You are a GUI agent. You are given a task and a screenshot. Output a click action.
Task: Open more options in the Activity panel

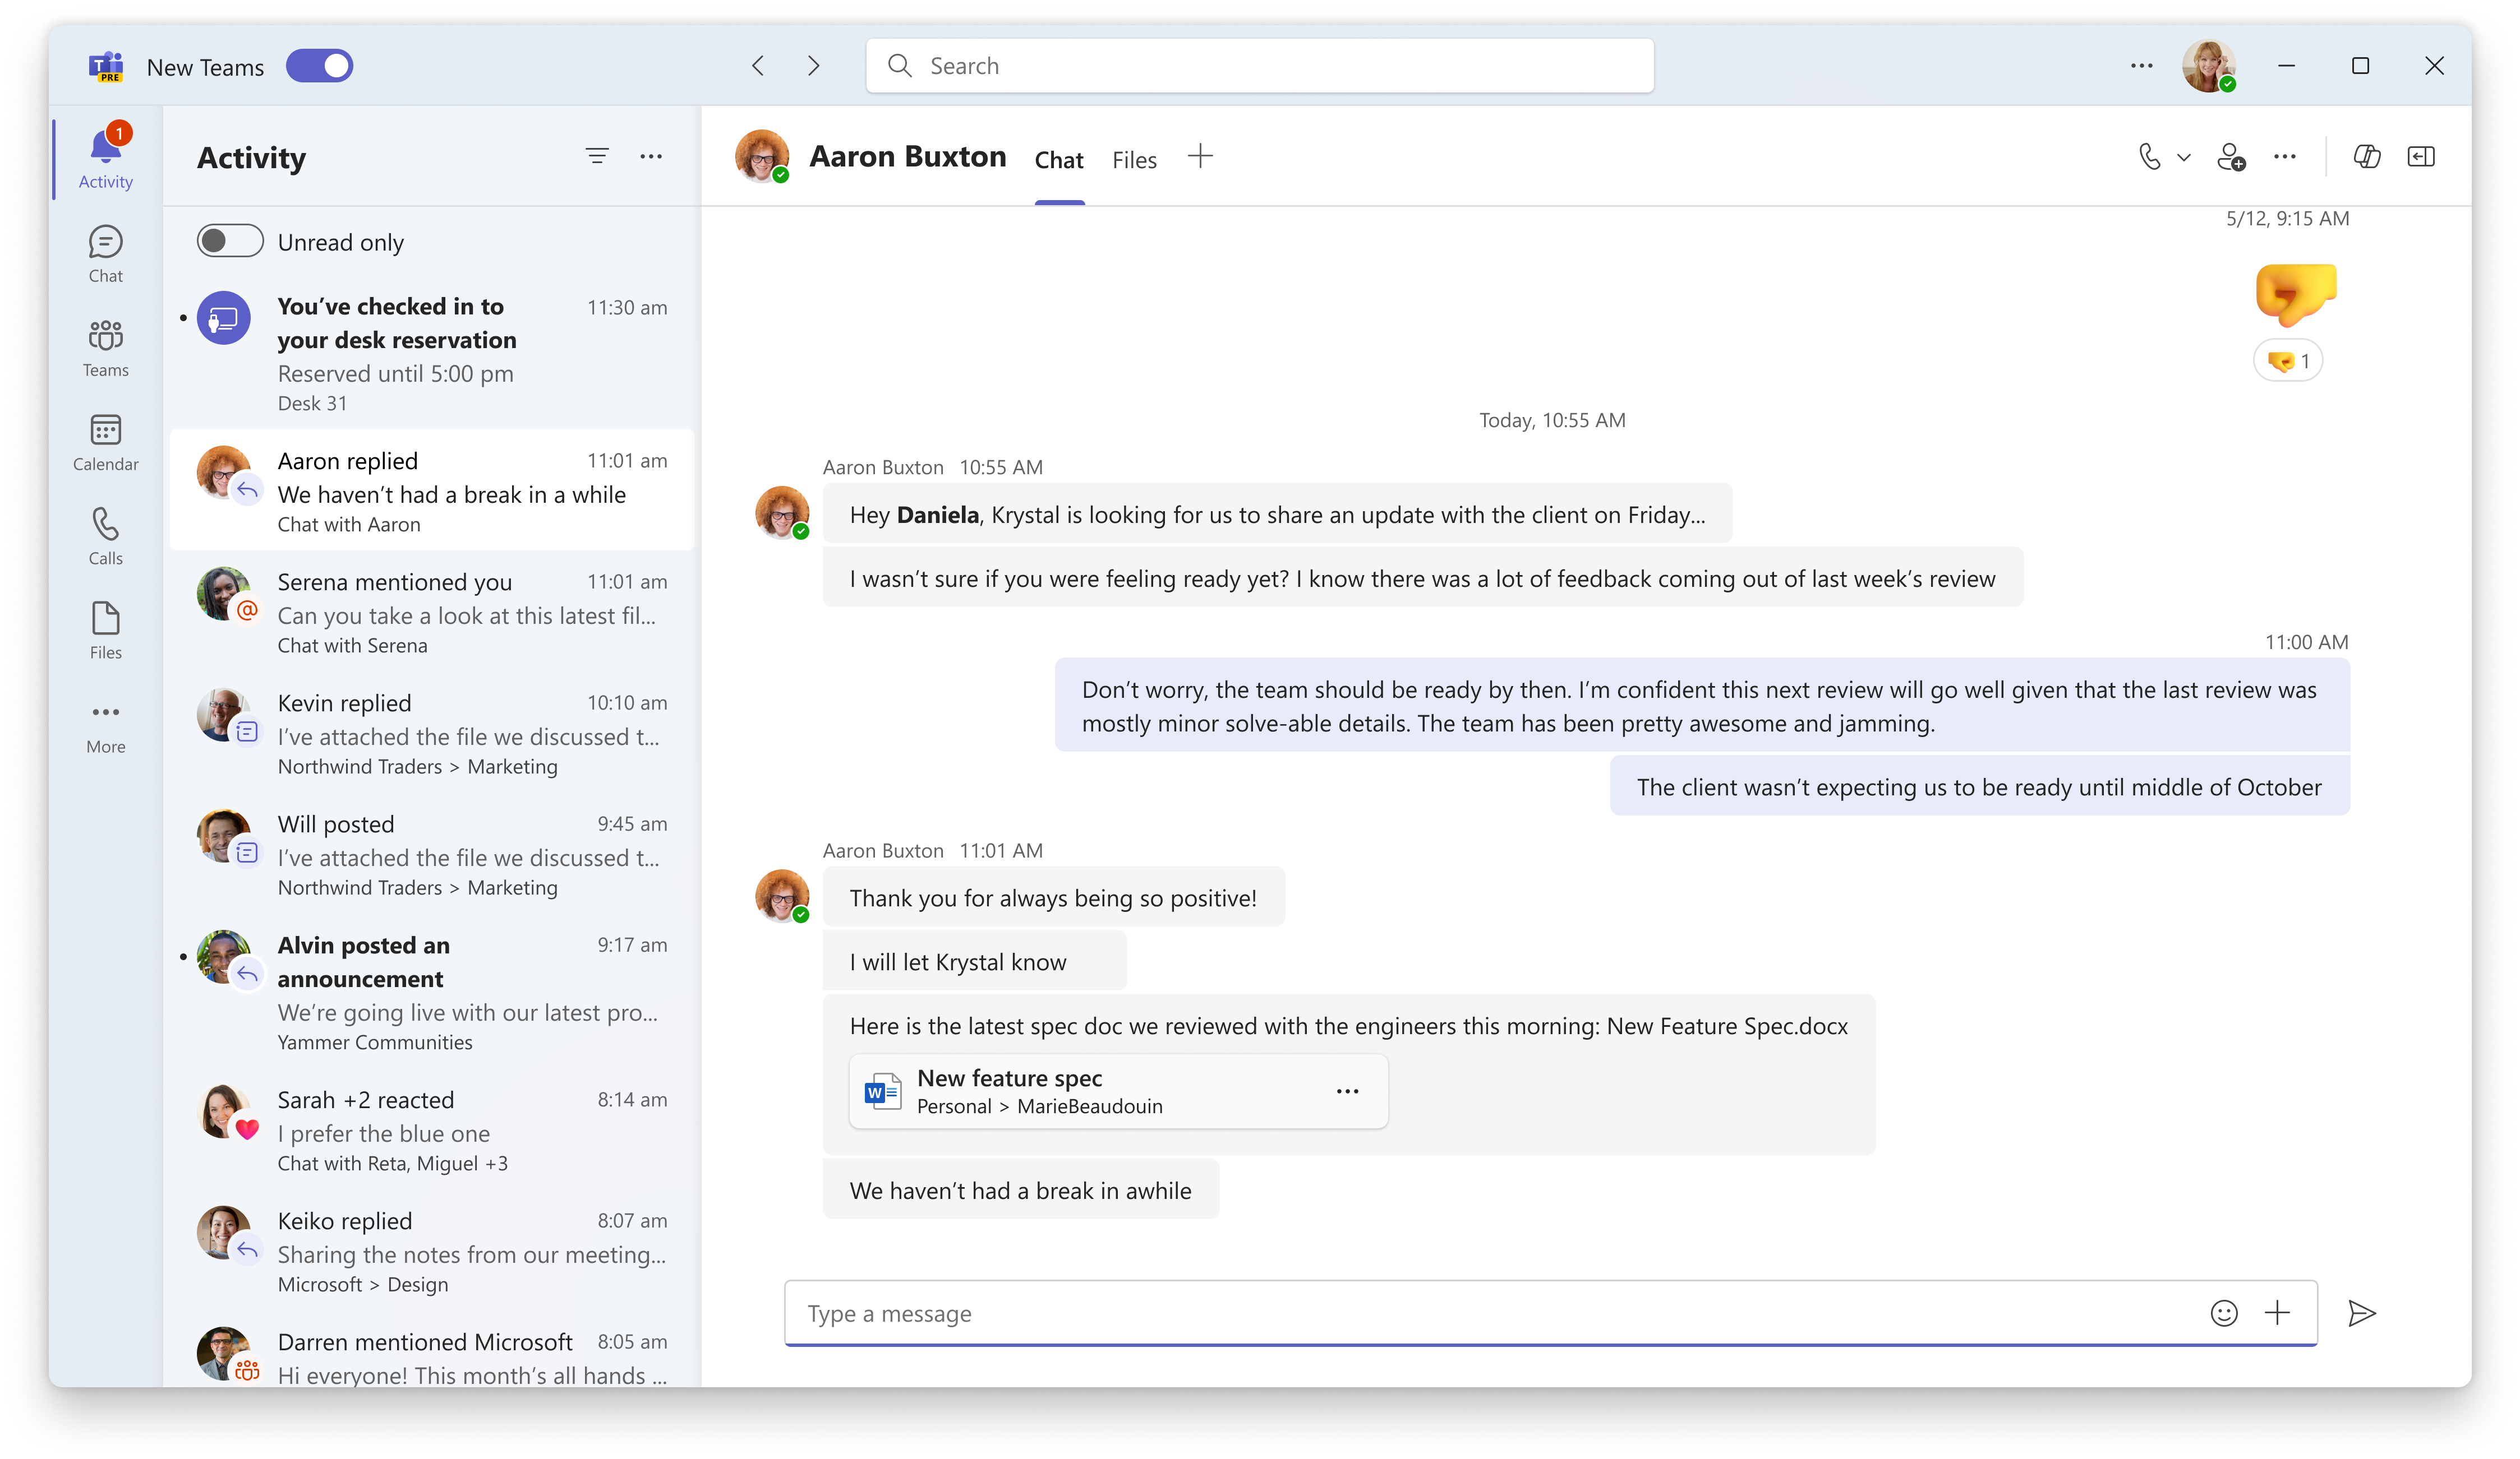(x=652, y=156)
